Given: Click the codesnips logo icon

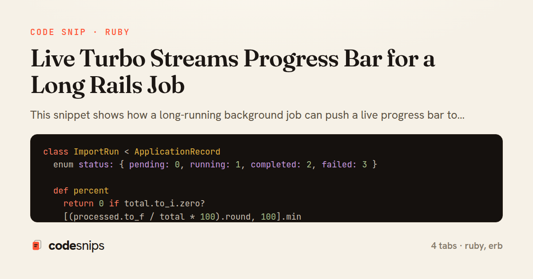Looking at the screenshot, I should 37,245.
